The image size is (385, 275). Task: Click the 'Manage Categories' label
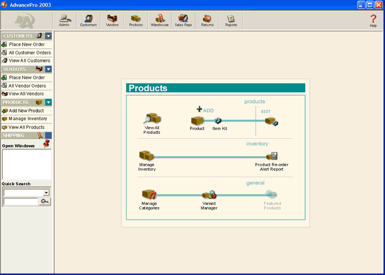click(x=149, y=206)
